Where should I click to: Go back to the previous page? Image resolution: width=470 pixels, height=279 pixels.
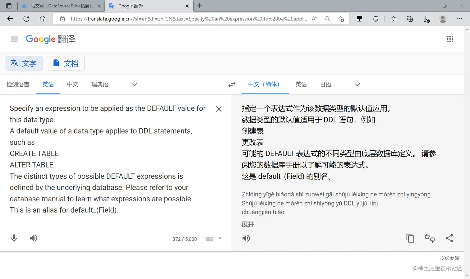(10, 19)
